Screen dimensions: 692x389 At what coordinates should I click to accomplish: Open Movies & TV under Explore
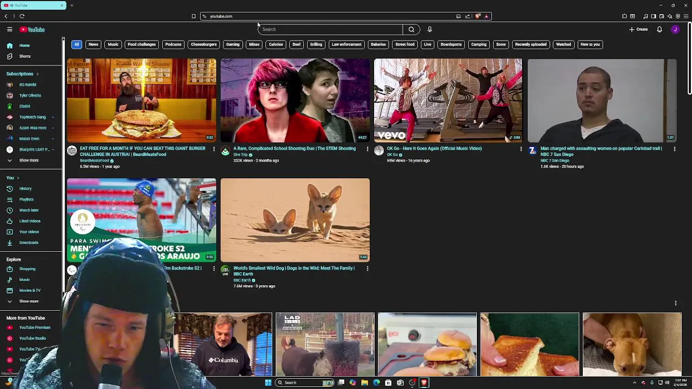click(x=31, y=291)
